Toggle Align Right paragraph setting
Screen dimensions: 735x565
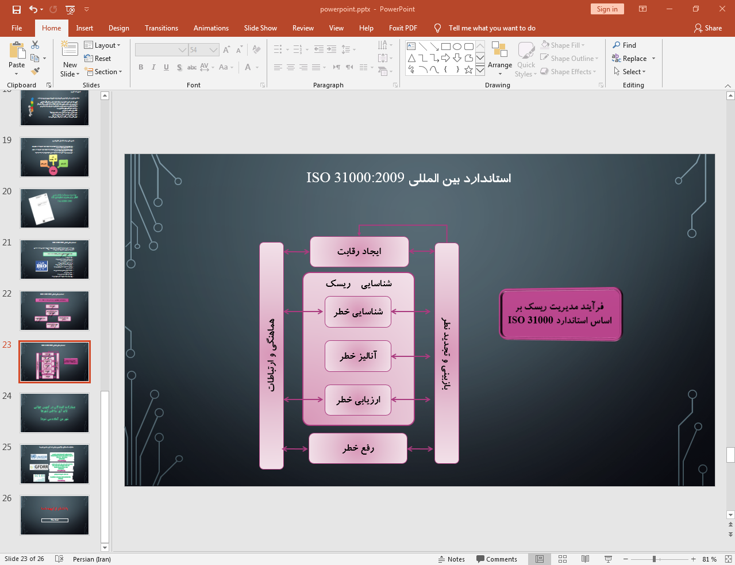(303, 67)
